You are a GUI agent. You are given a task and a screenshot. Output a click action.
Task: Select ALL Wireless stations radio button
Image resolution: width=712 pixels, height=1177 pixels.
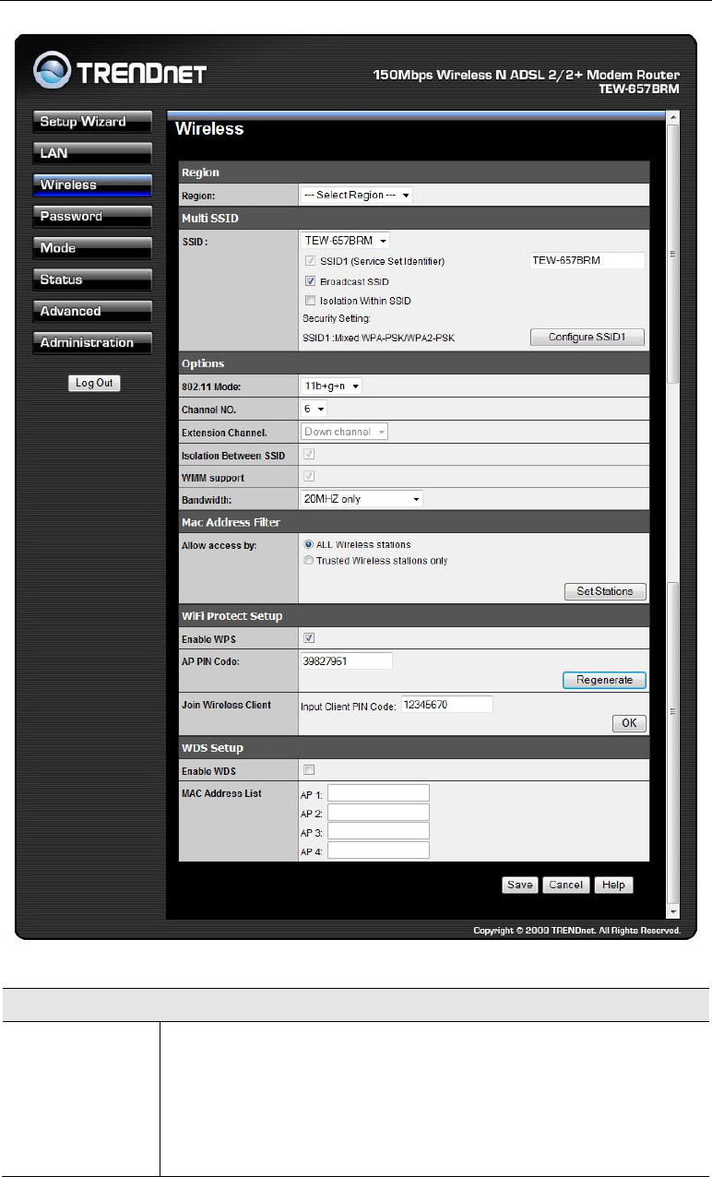(308, 544)
